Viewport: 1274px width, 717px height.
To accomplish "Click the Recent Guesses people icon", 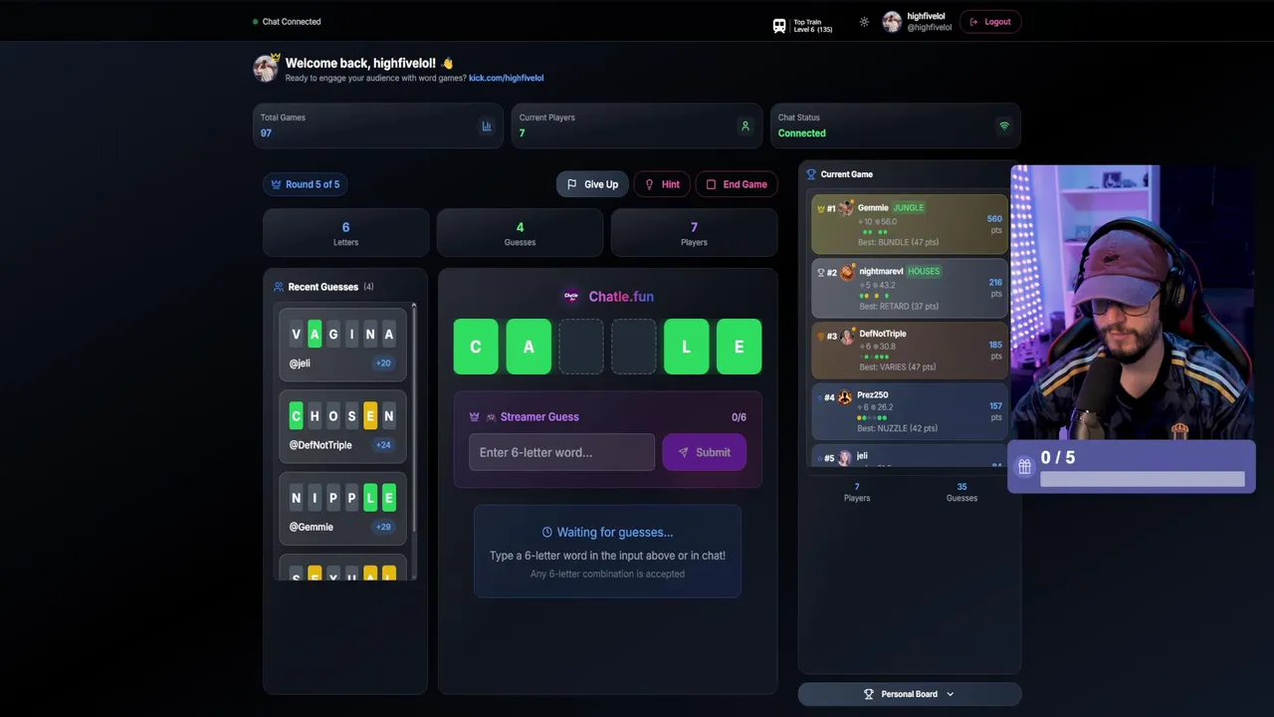I will coord(279,287).
